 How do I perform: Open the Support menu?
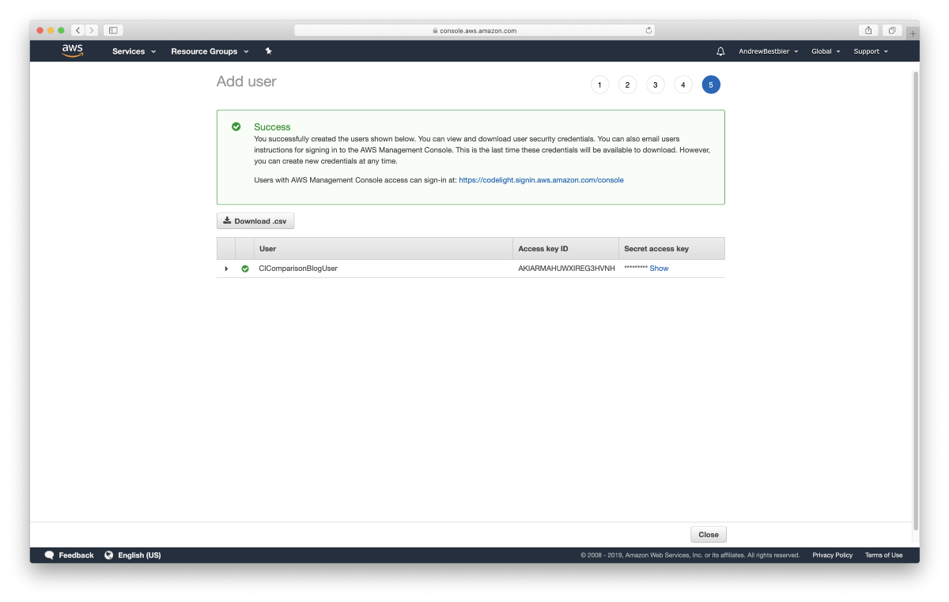coord(871,51)
